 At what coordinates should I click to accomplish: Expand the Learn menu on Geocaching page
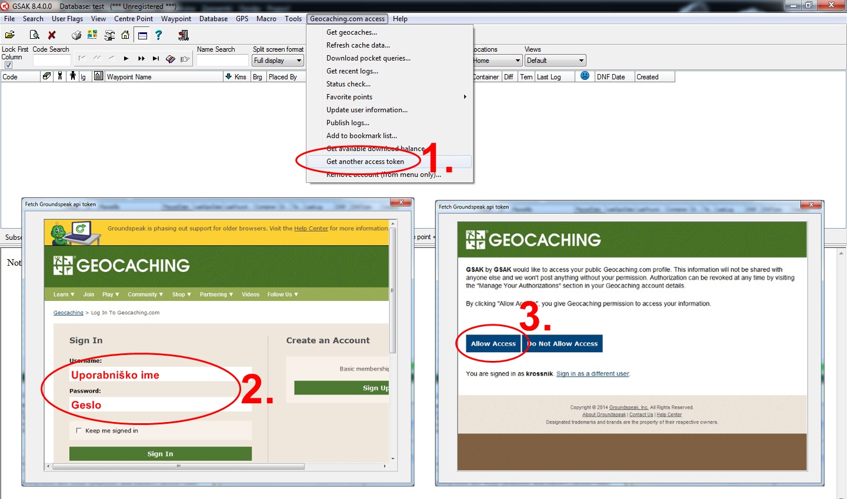[64, 294]
